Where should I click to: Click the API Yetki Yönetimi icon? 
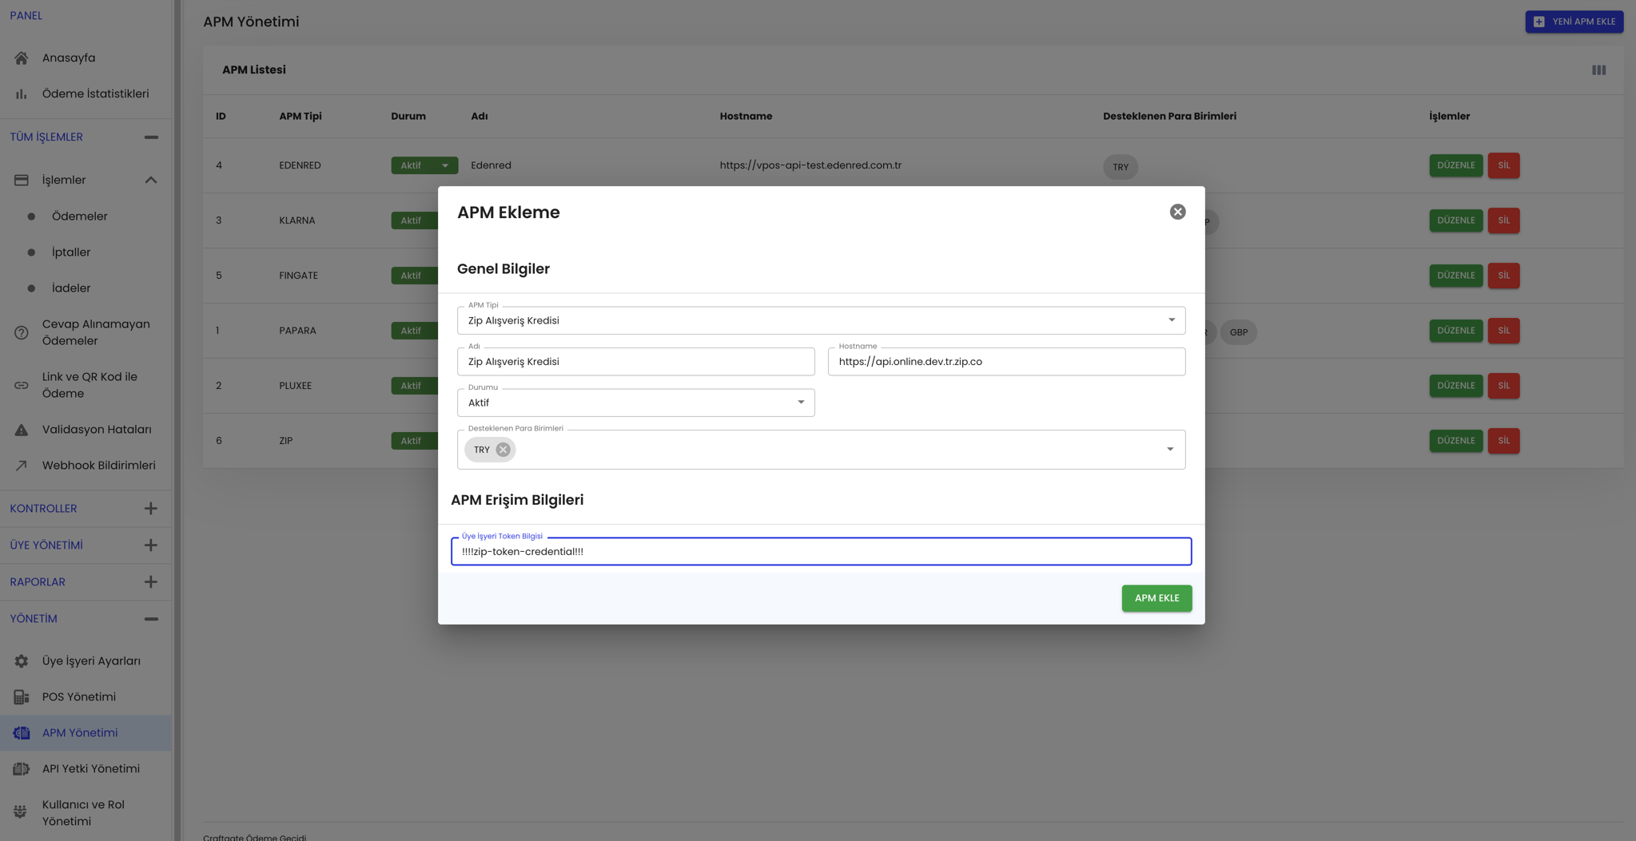(x=22, y=769)
